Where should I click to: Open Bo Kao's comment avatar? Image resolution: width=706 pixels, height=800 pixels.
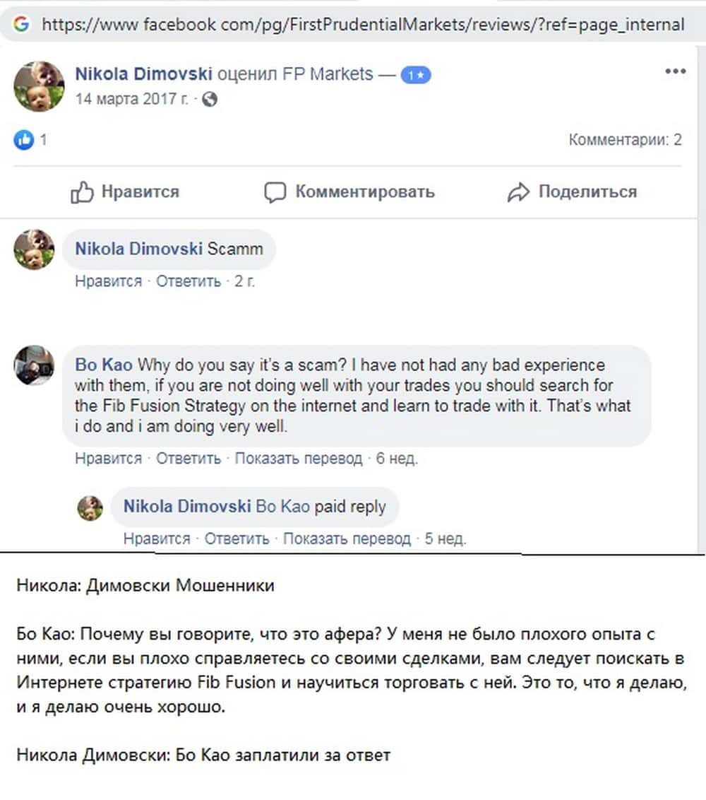coord(35,365)
